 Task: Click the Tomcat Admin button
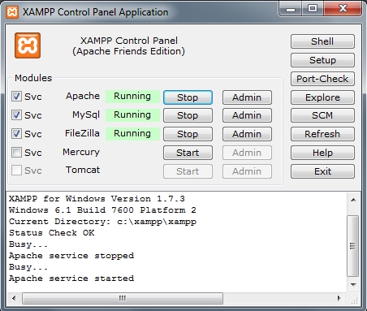[x=247, y=171]
